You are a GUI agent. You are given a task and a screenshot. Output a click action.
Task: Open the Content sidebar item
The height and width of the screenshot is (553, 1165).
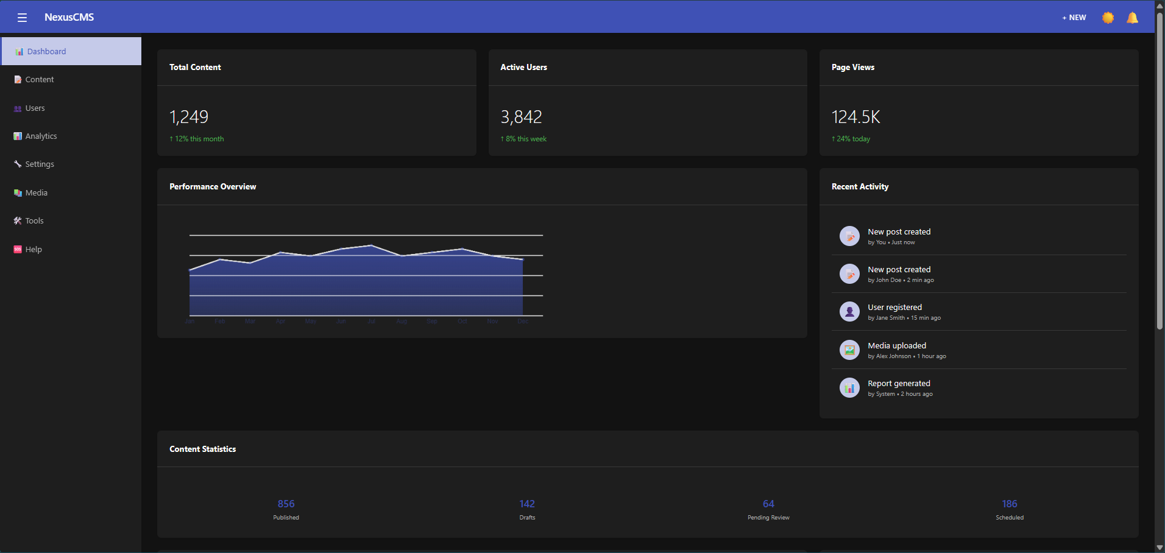coord(71,80)
